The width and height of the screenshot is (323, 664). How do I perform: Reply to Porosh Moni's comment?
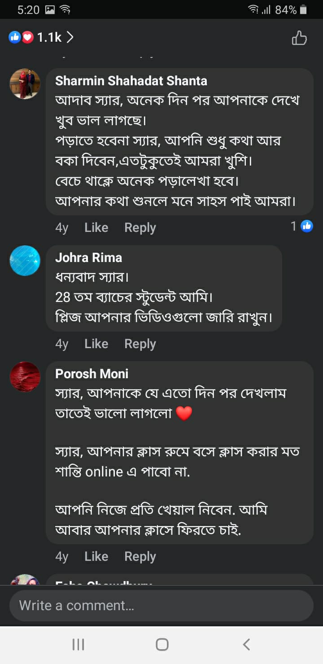[x=140, y=557]
